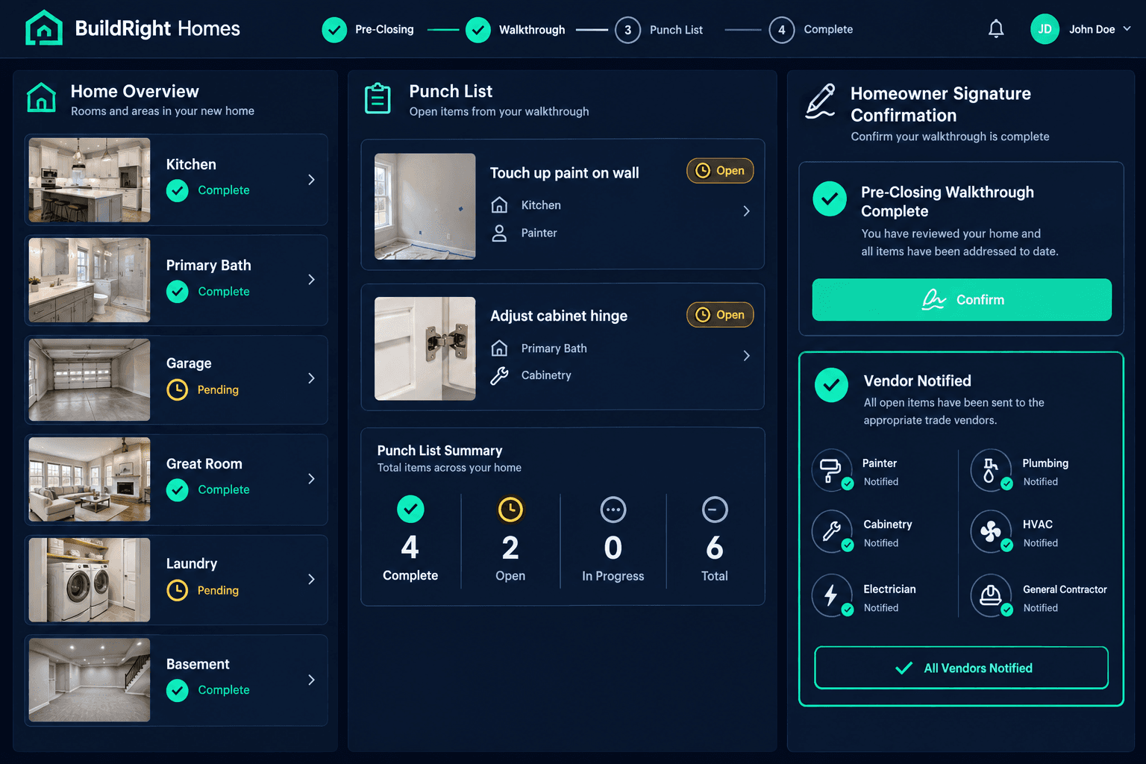The width and height of the screenshot is (1146, 764).
Task: Open the Basement room photo thumbnail
Action: 90,680
